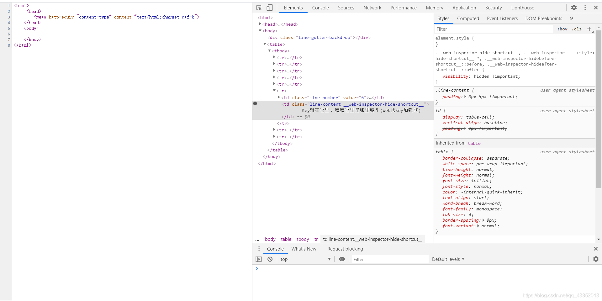Select tr in the breadcrumb bar
The height and width of the screenshot is (301, 602).
[x=316, y=239]
